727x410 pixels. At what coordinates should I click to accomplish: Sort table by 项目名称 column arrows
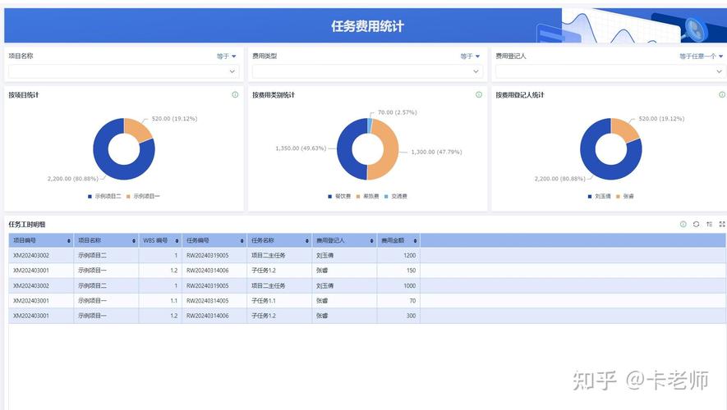(x=134, y=240)
